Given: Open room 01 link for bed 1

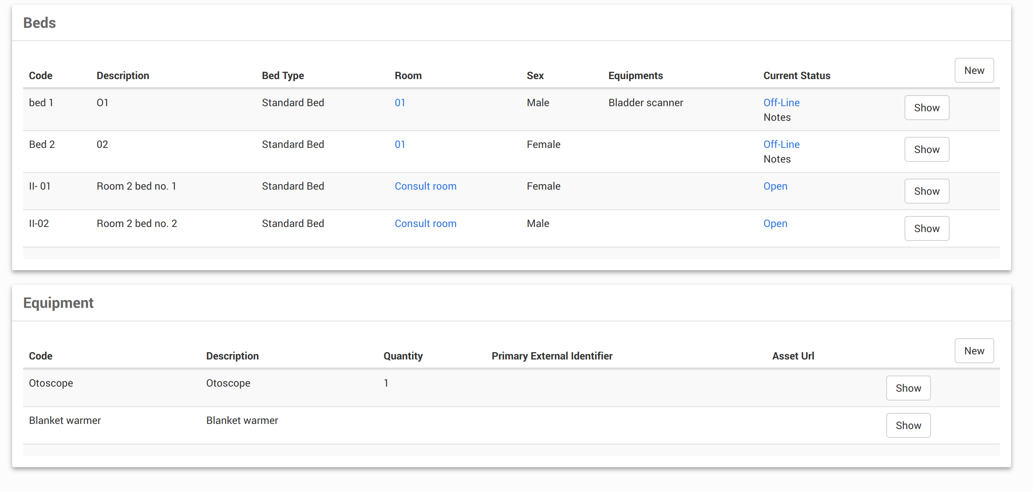Looking at the screenshot, I should tap(400, 103).
